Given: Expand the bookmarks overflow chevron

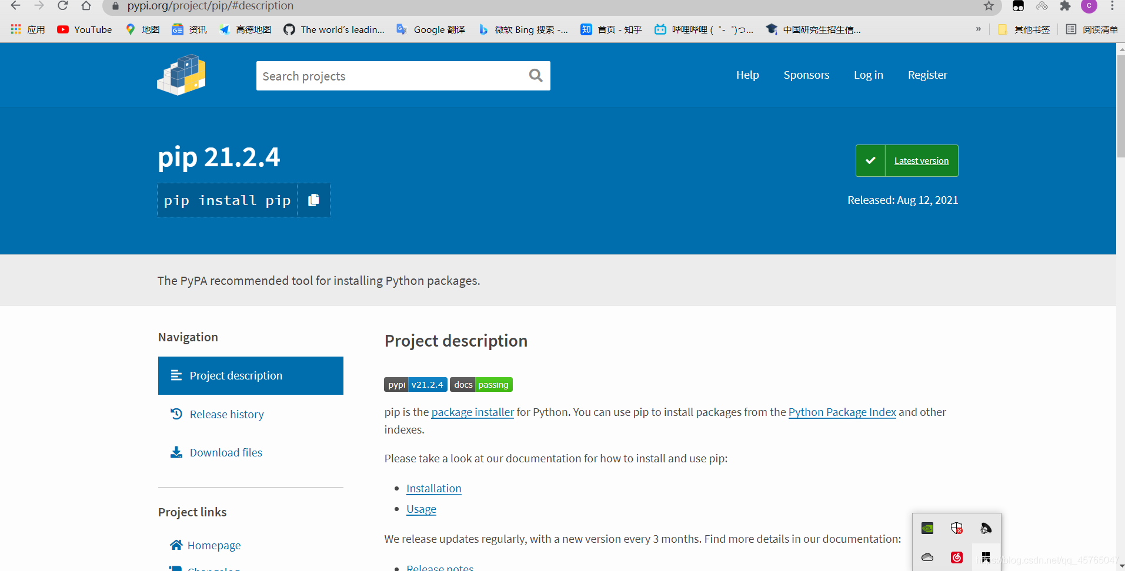Looking at the screenshot, I should tap(978, 29).
